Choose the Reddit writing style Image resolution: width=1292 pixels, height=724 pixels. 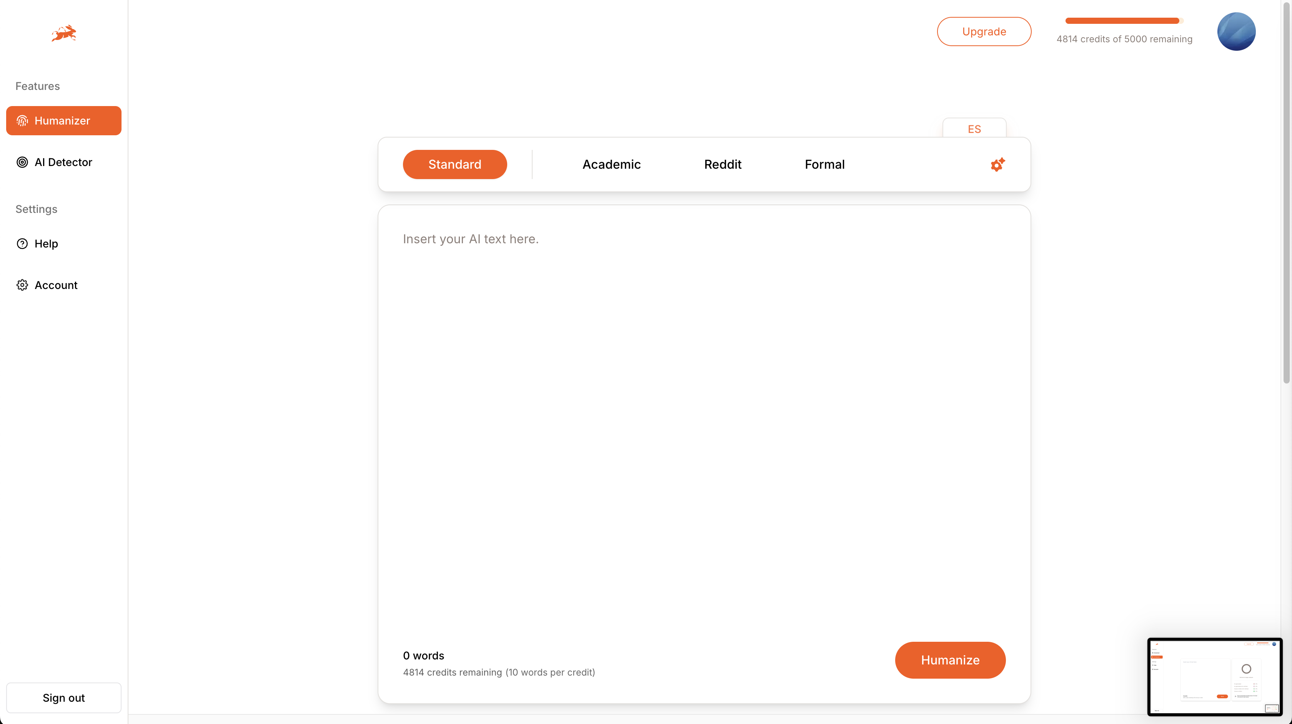coord(722,164)
